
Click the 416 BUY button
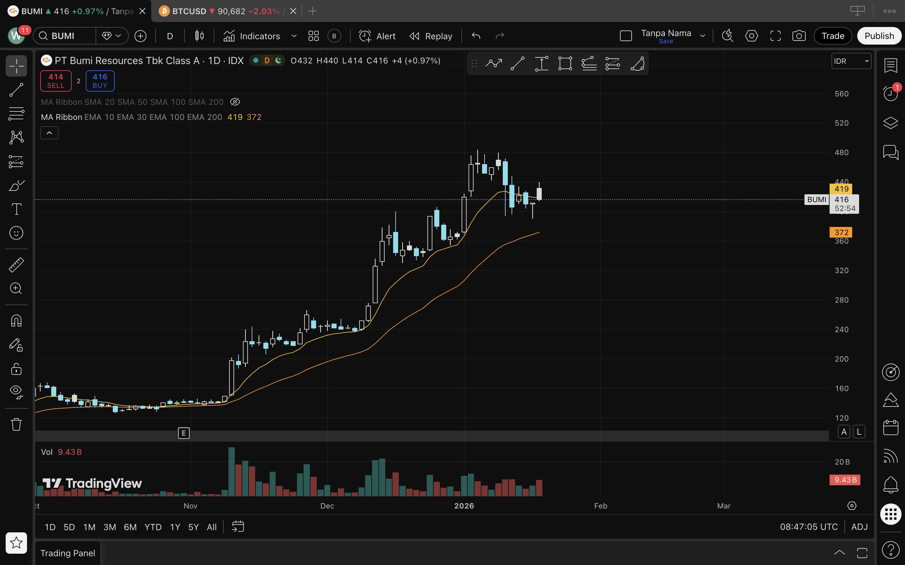point(100,81)
